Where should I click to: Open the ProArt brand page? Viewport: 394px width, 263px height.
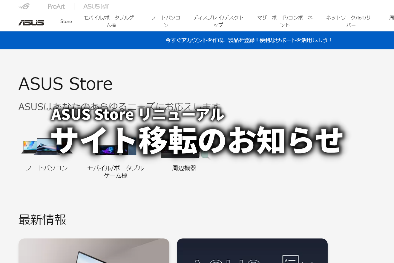point(56,6)
